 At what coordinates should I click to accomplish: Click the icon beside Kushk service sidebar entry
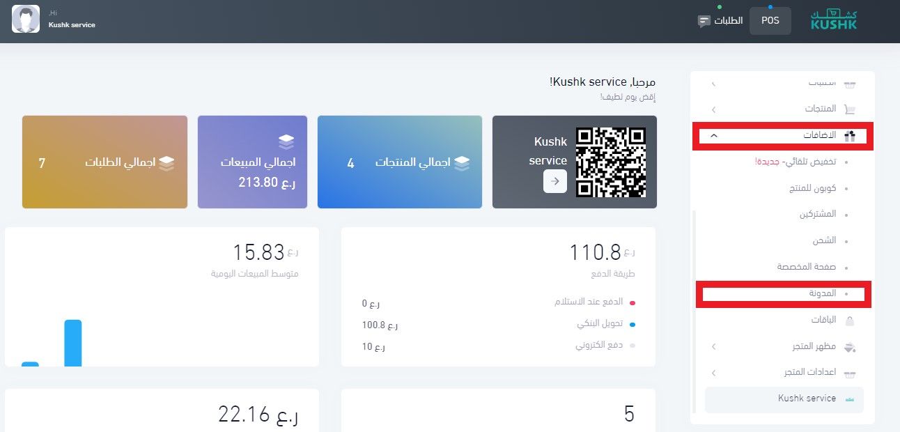click(849, 400)
